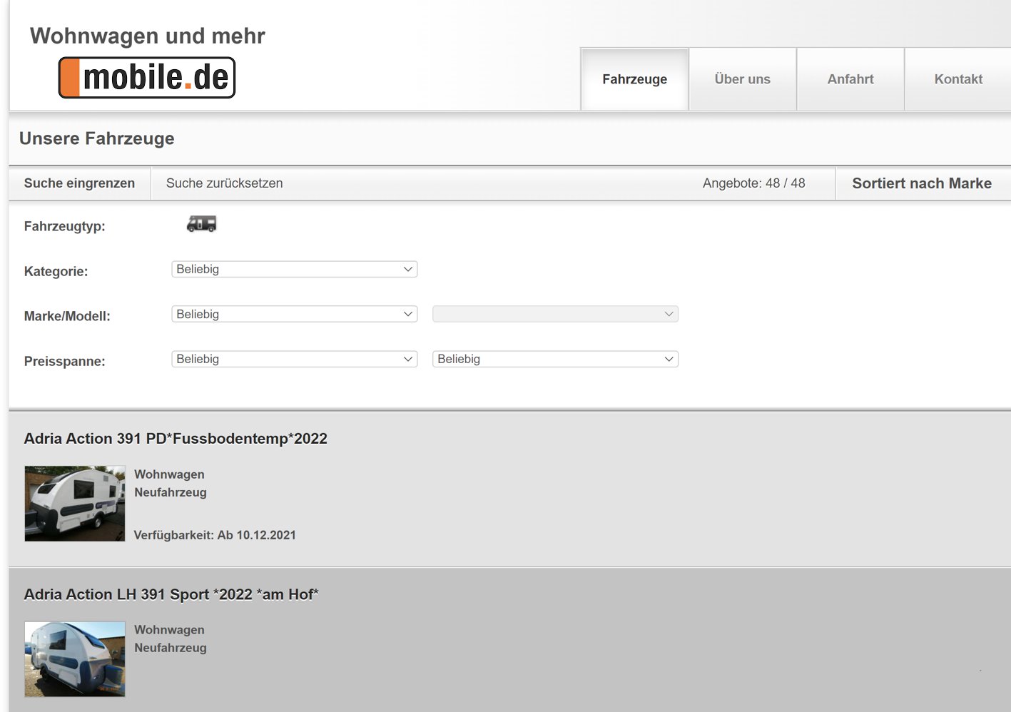Open listing Adria Action 391 PD Fussbodentemp 2022
1011x712 pixels.
pyautogui.click(x=176, y=439)
